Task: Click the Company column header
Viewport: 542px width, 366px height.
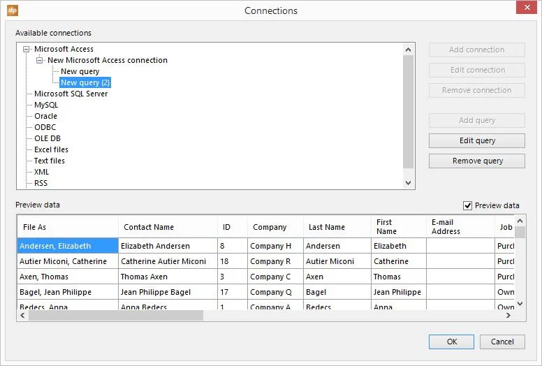Action: pyautogui.click(x=275, y=227)
